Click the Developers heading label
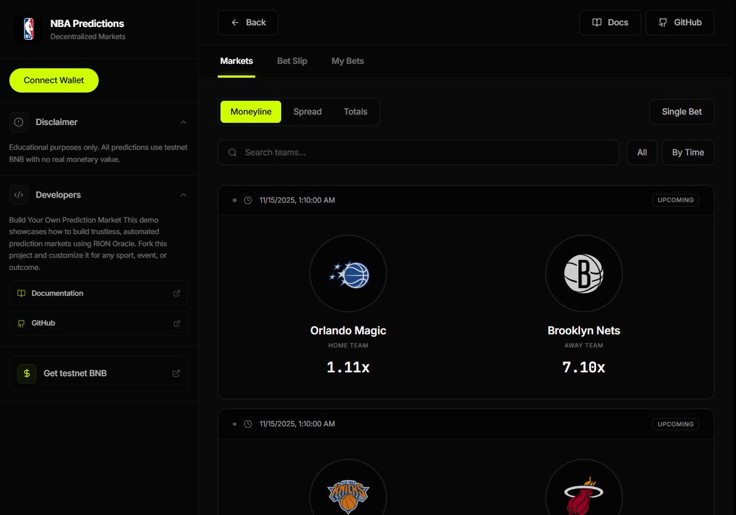 [58, 195]
